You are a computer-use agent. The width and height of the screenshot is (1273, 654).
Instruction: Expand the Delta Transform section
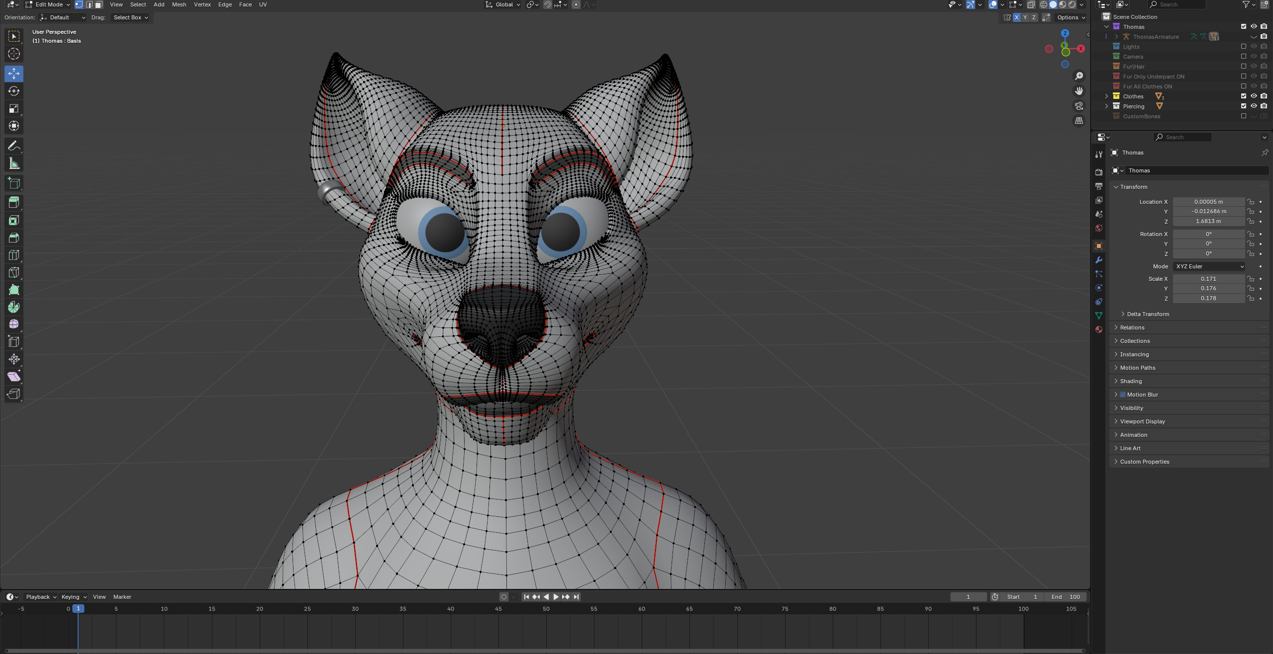[1148, 314]
